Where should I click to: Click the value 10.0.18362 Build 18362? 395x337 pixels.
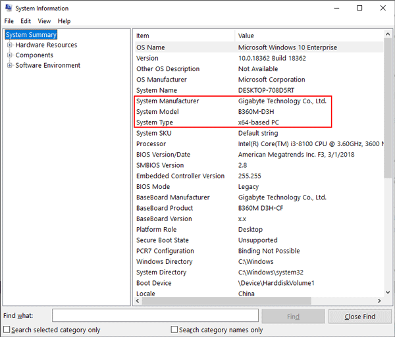pos(272,58)
